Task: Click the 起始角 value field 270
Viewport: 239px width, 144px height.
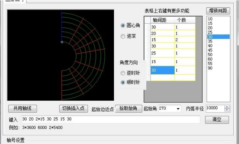Action: tap(167, 108)
